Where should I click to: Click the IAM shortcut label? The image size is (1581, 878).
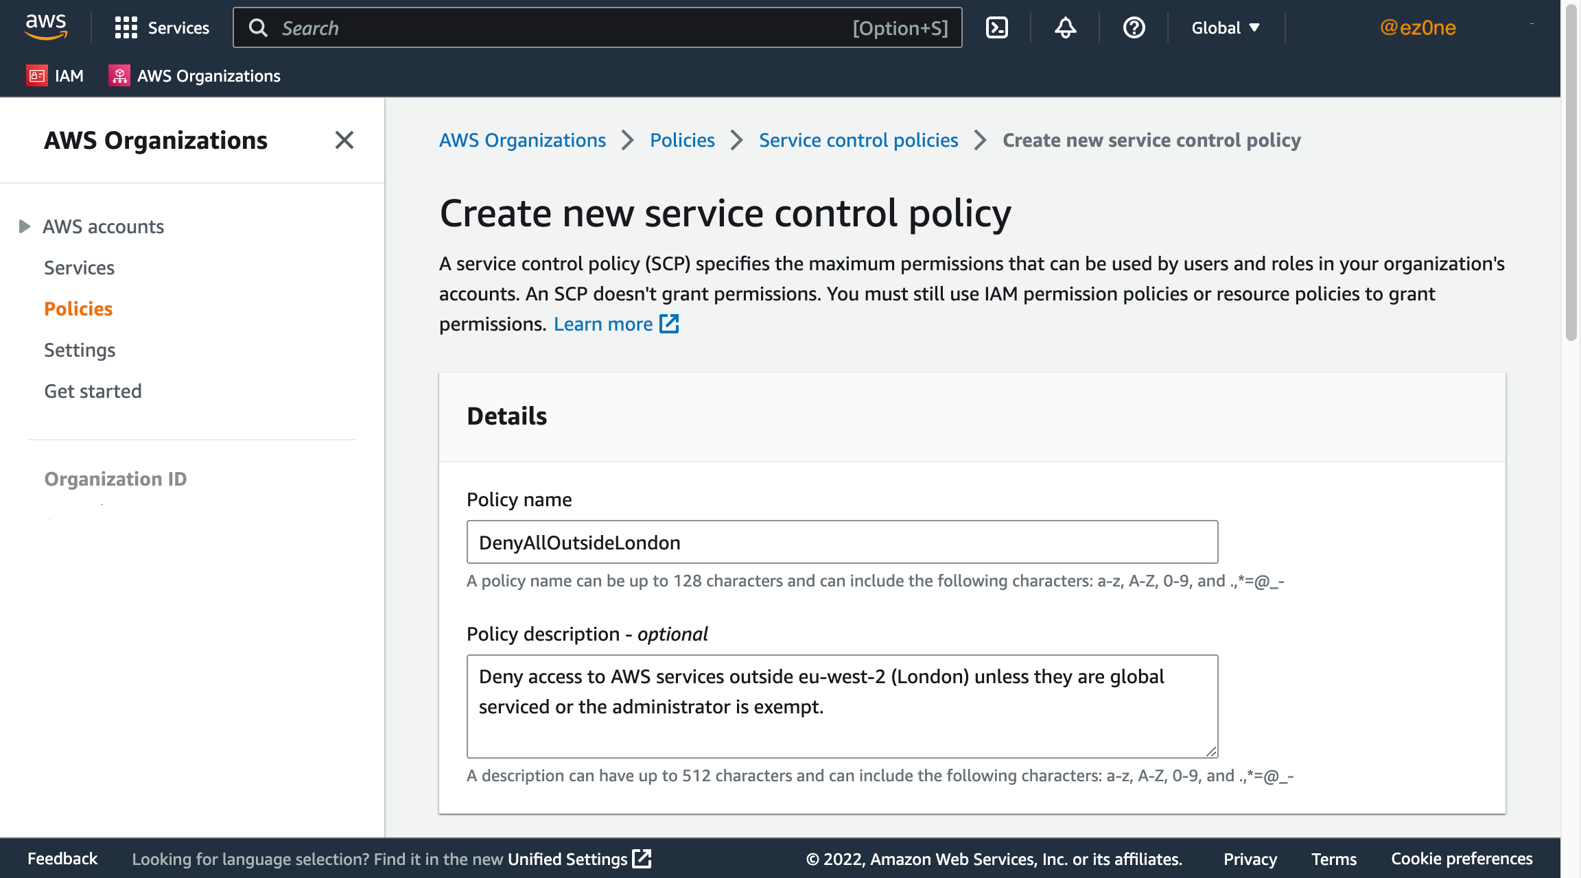coord(69,75)
